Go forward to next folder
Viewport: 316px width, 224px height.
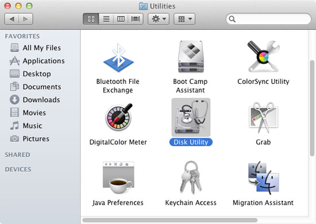(x=26, y=19)
